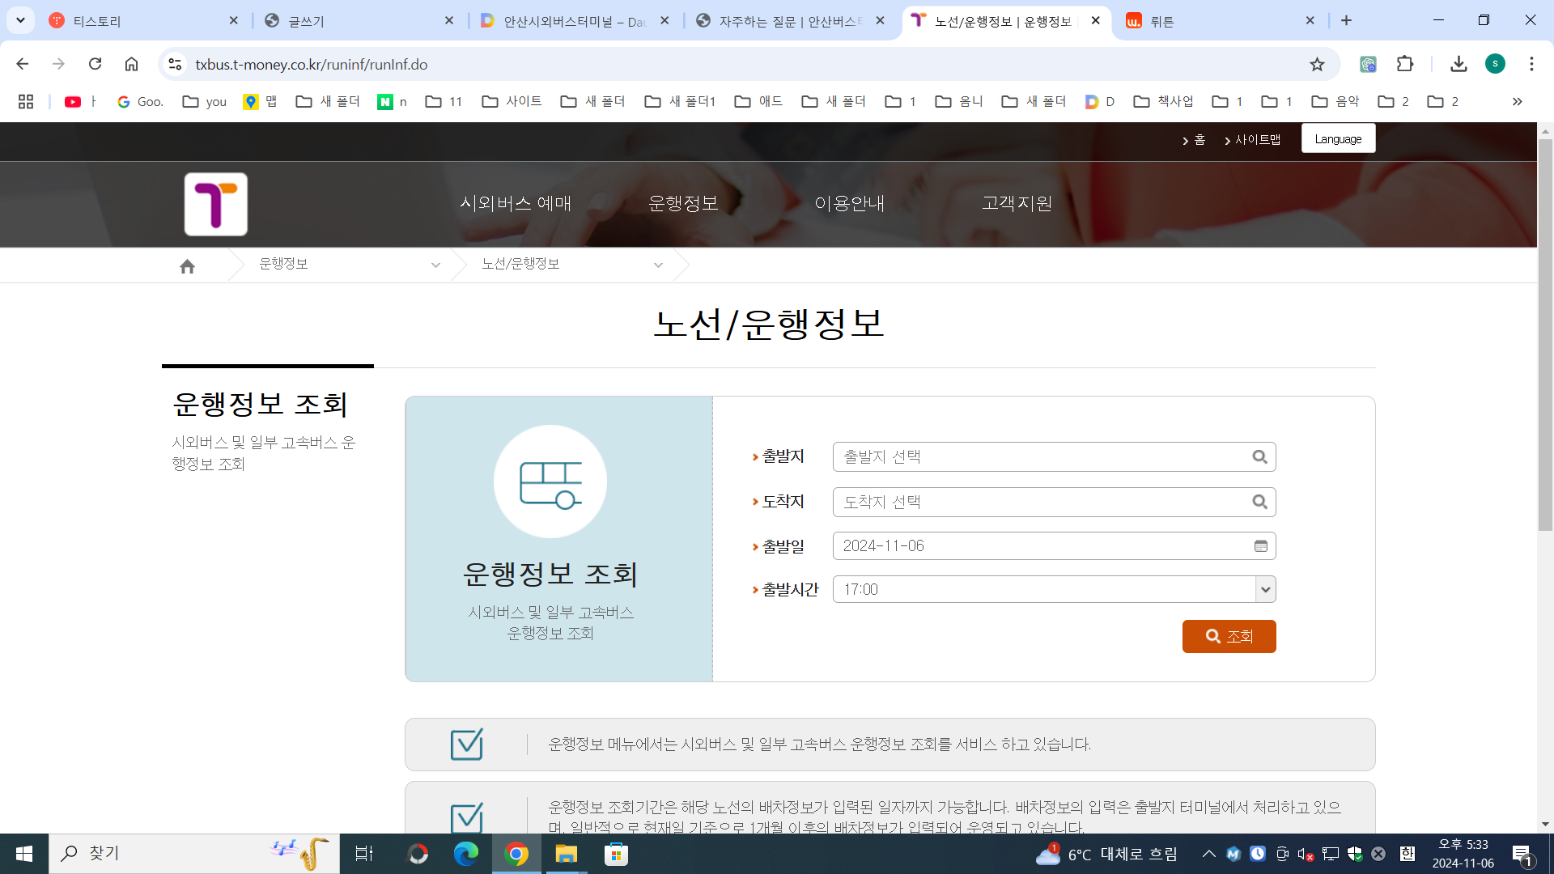Click the home icon in breadcrumb
Image resolution: width=1554 pixels, height=874 pixels.
point(187,266)
